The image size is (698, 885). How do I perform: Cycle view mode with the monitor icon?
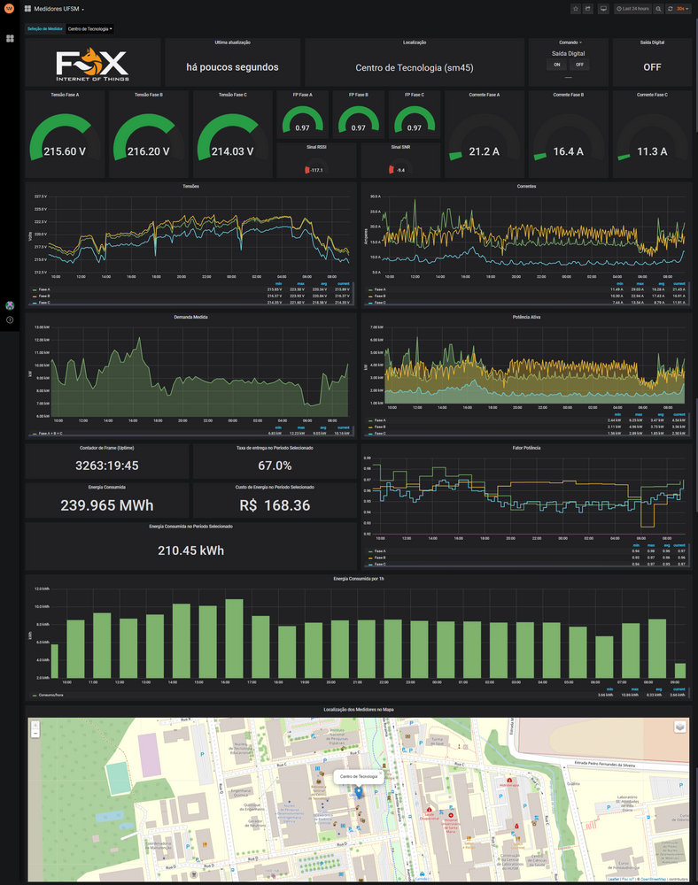tap(603, 9)
